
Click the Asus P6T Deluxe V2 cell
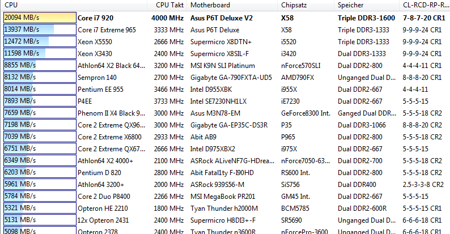point(221,18)
